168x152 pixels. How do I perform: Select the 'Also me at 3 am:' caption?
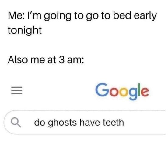[x=46, y=60]
